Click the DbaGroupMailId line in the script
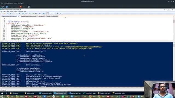 coord(31,38)
